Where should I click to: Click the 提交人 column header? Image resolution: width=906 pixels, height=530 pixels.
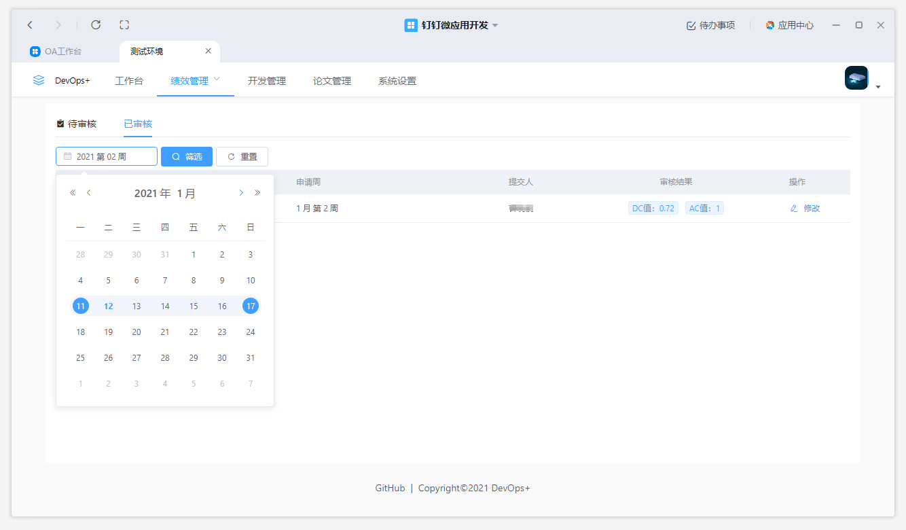coord(521,182)
